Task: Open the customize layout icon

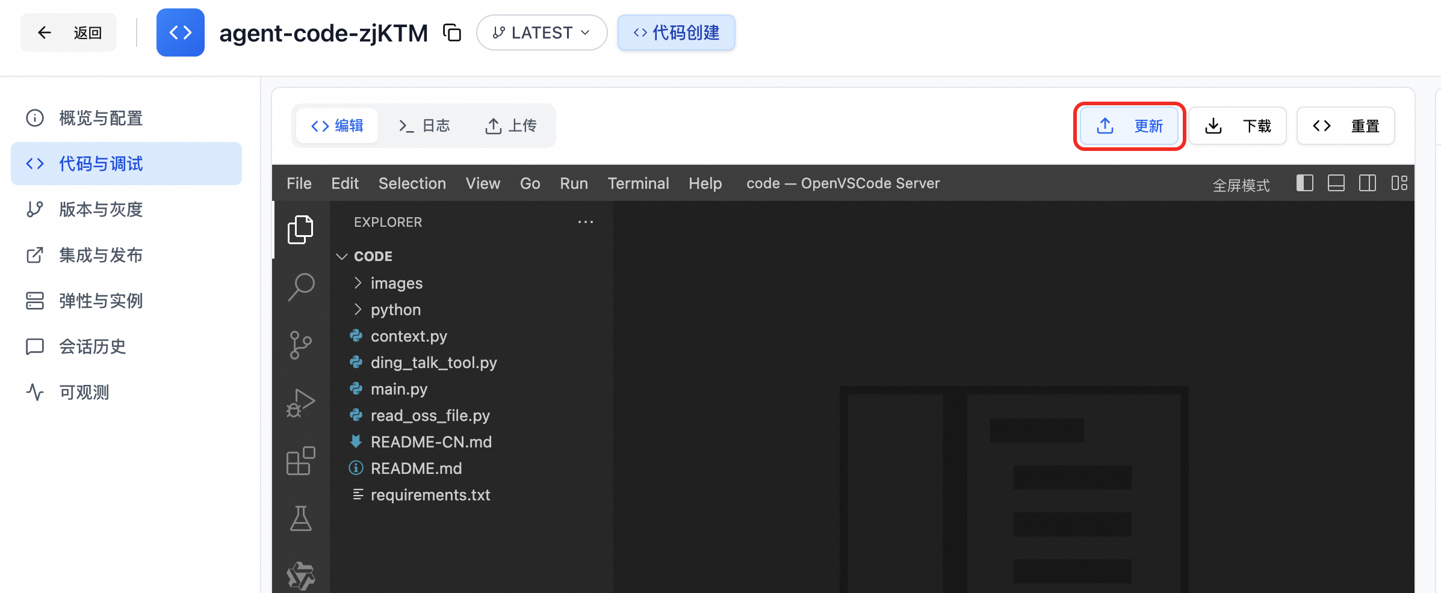Action: coord(1399,183)
